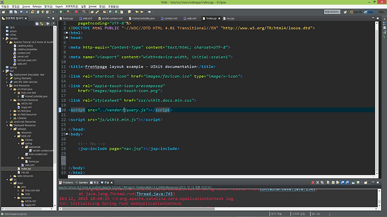Click the editor horizontal scrollbar
This screenshot has height=217, width=387.
coord(221,177)
